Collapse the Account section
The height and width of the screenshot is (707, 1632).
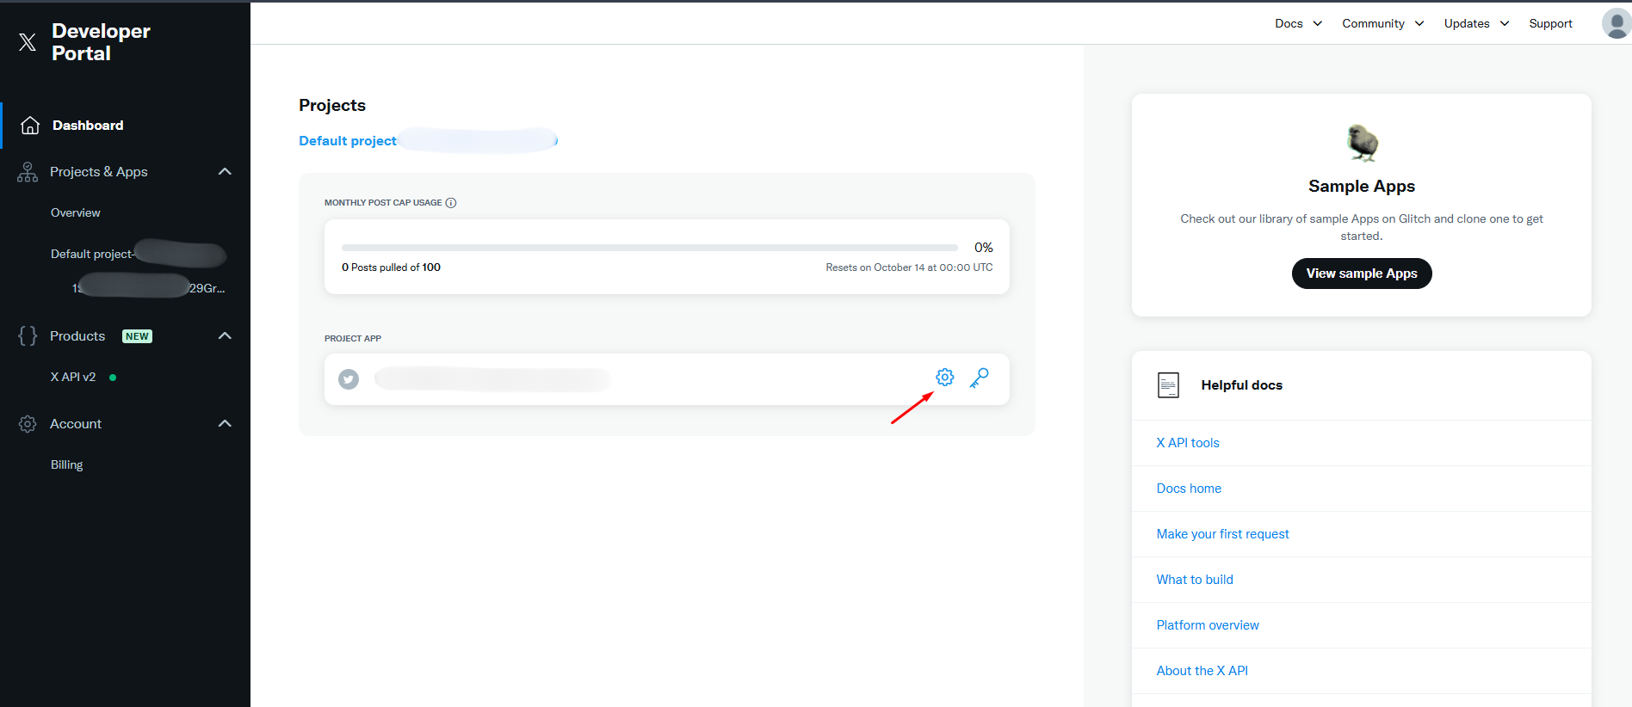click(225, 424)
